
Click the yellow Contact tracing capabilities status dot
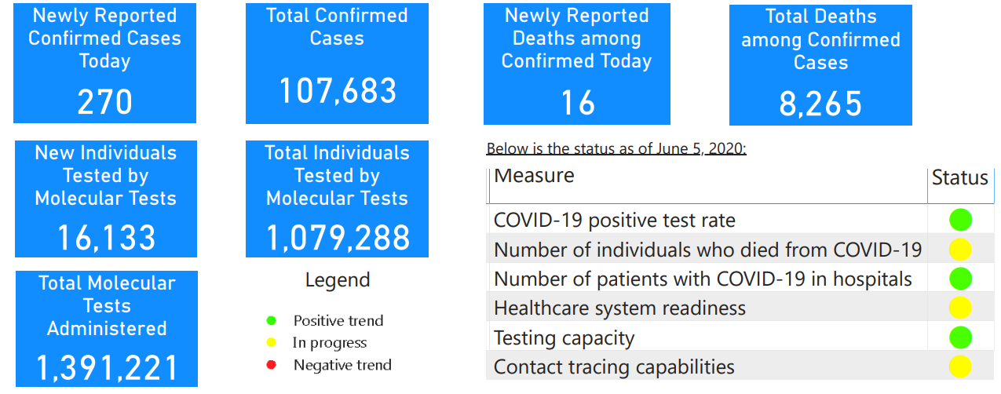[x=960, y=367]
